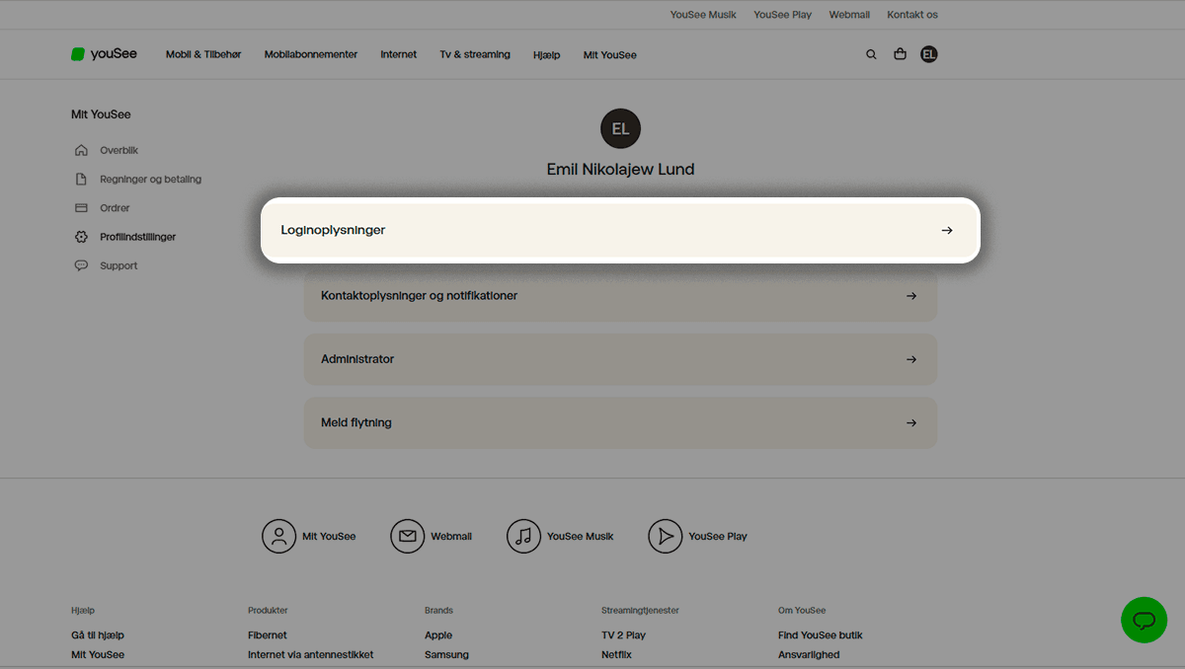
Task: Click the Om YouSee footer heading
Action: (x=802, y=611)
